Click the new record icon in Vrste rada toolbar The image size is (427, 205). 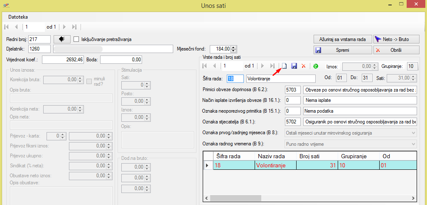coord(284,66)
